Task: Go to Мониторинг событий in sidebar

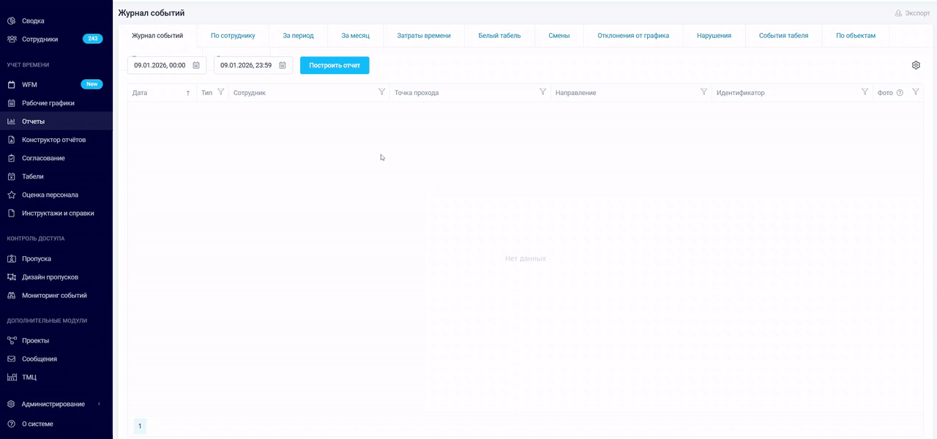Action: click(54, 296)
